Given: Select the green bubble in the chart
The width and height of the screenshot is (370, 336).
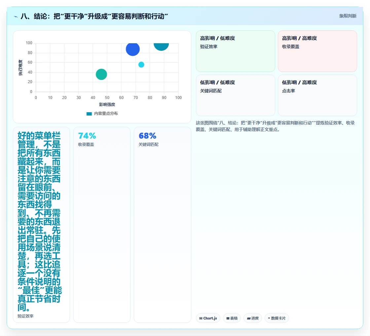Looking at the screenshot, I should 101,74.
